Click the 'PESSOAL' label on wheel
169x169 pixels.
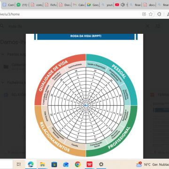pos(119,72)
